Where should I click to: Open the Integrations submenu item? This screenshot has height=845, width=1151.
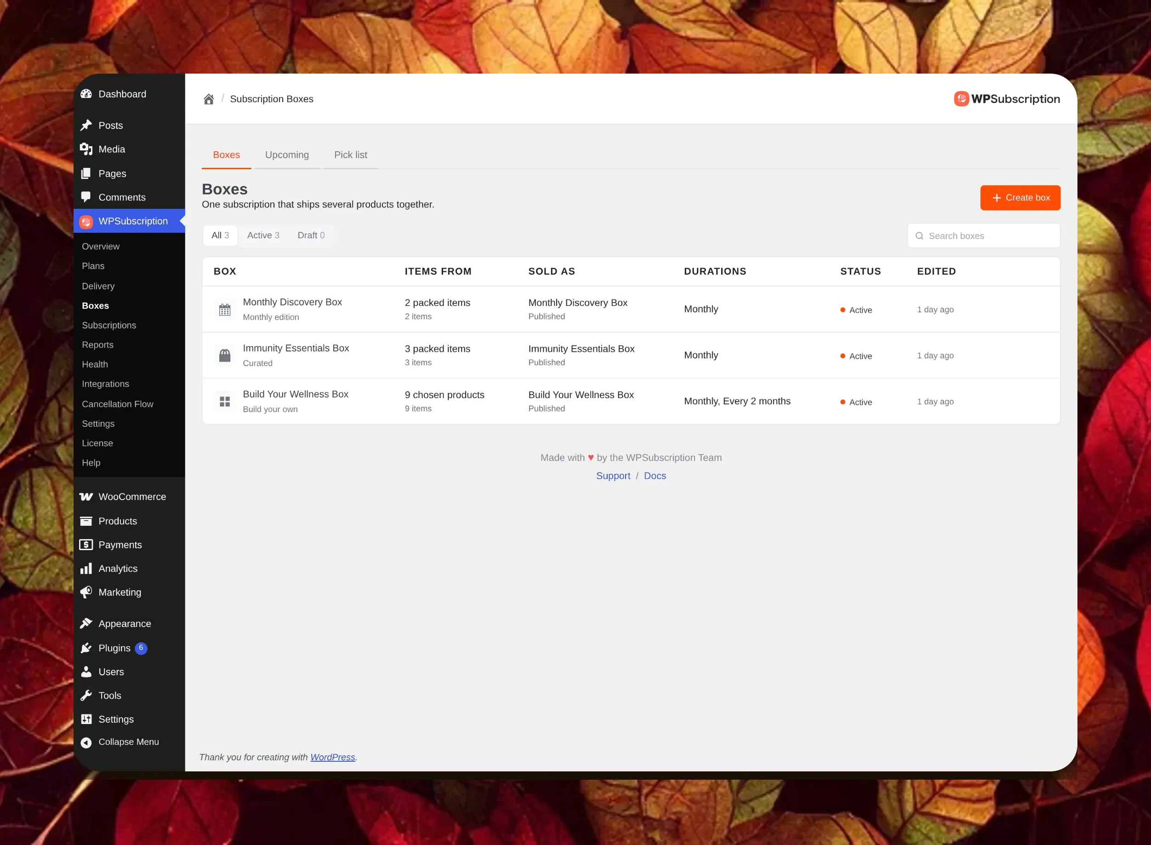point(105,384)
